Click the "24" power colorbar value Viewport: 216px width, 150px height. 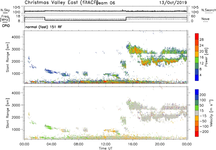click(x=201, y=45)
